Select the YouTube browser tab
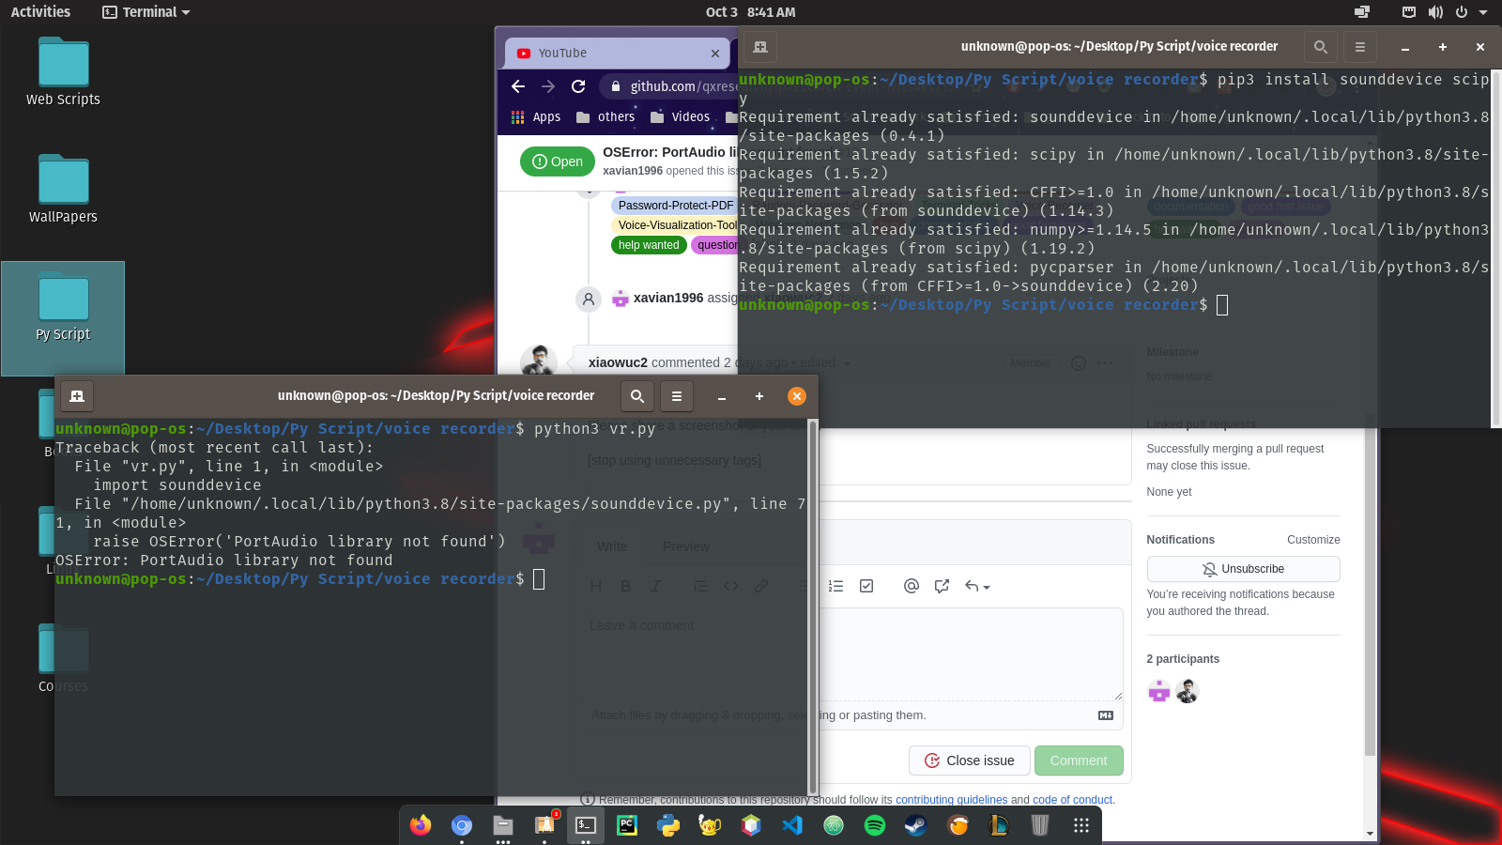Viewport: 1502px width, 845px height. (x=618, y=54)
